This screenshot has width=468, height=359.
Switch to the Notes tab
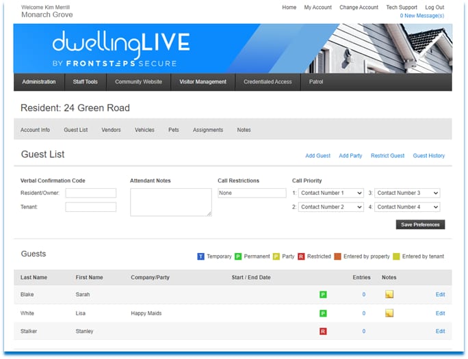244,130
